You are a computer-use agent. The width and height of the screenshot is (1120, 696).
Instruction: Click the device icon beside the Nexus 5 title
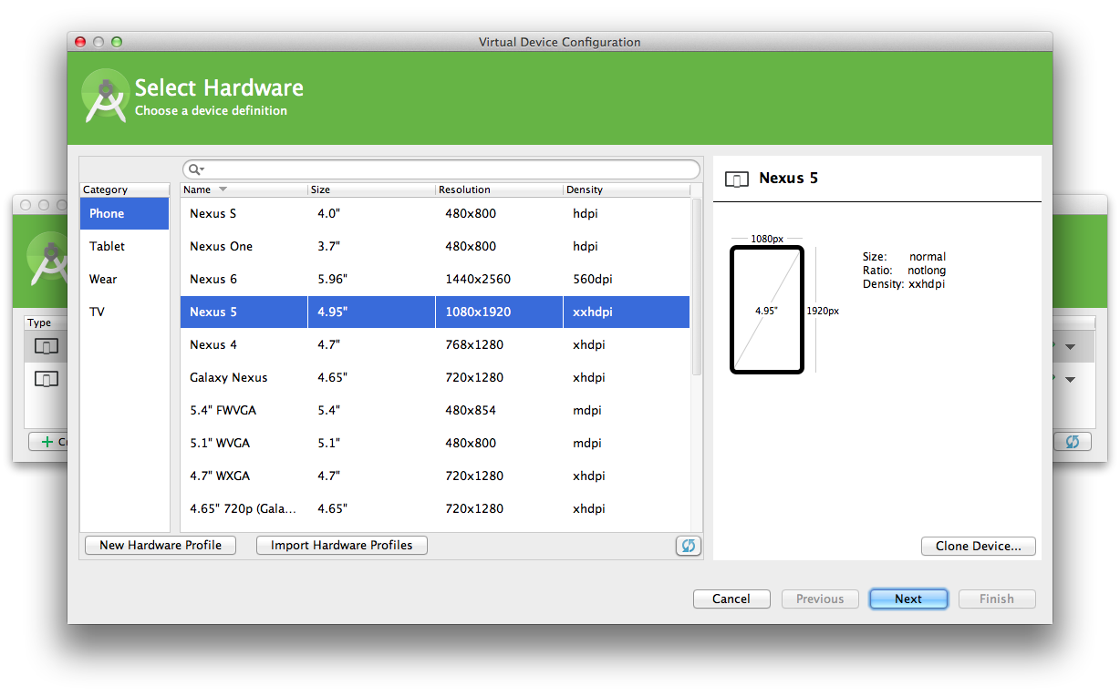(737, 179)
